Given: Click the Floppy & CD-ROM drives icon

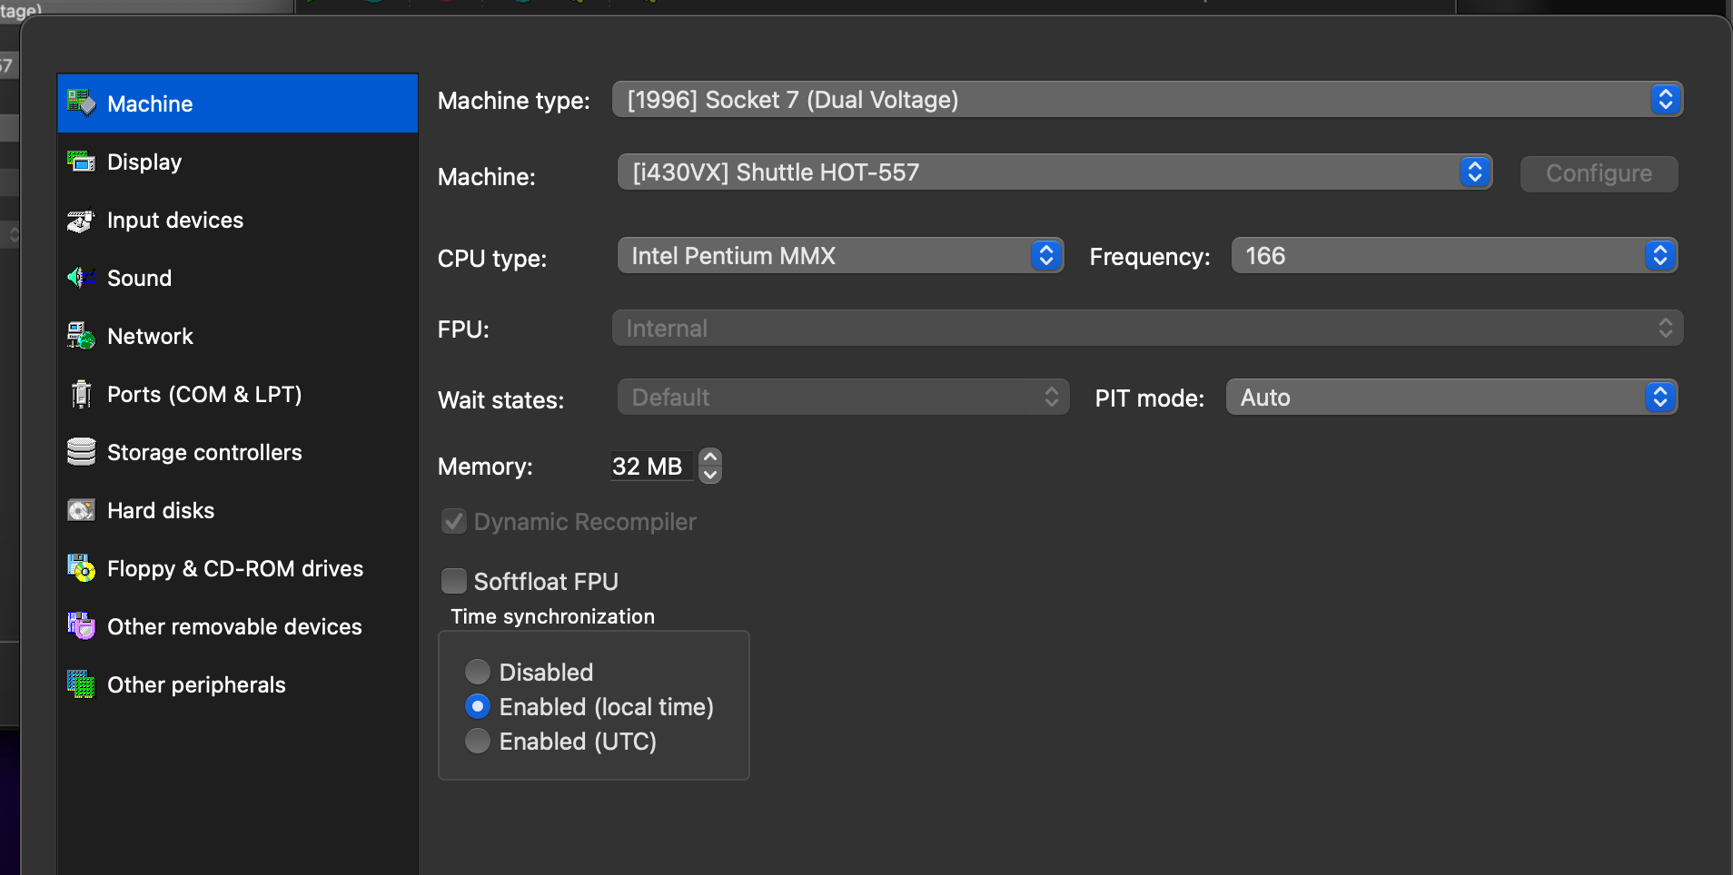Looking at the screenshot, I should click(81, 568).
